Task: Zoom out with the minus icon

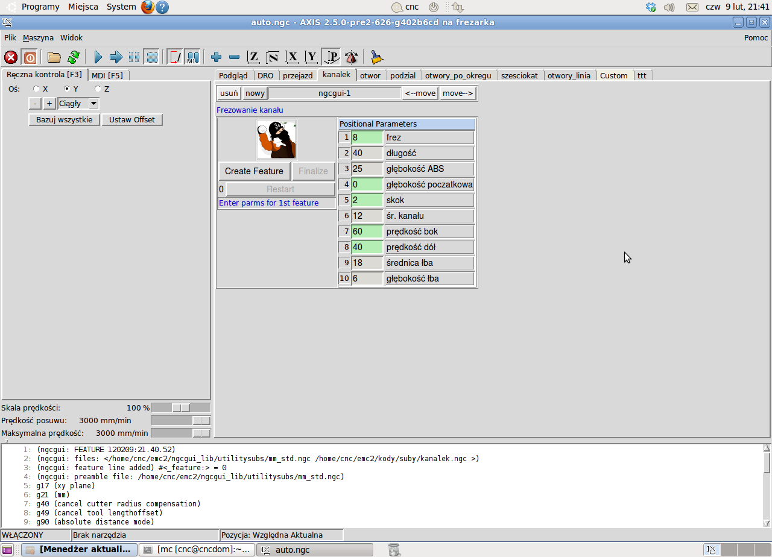Action: point(235,57)
